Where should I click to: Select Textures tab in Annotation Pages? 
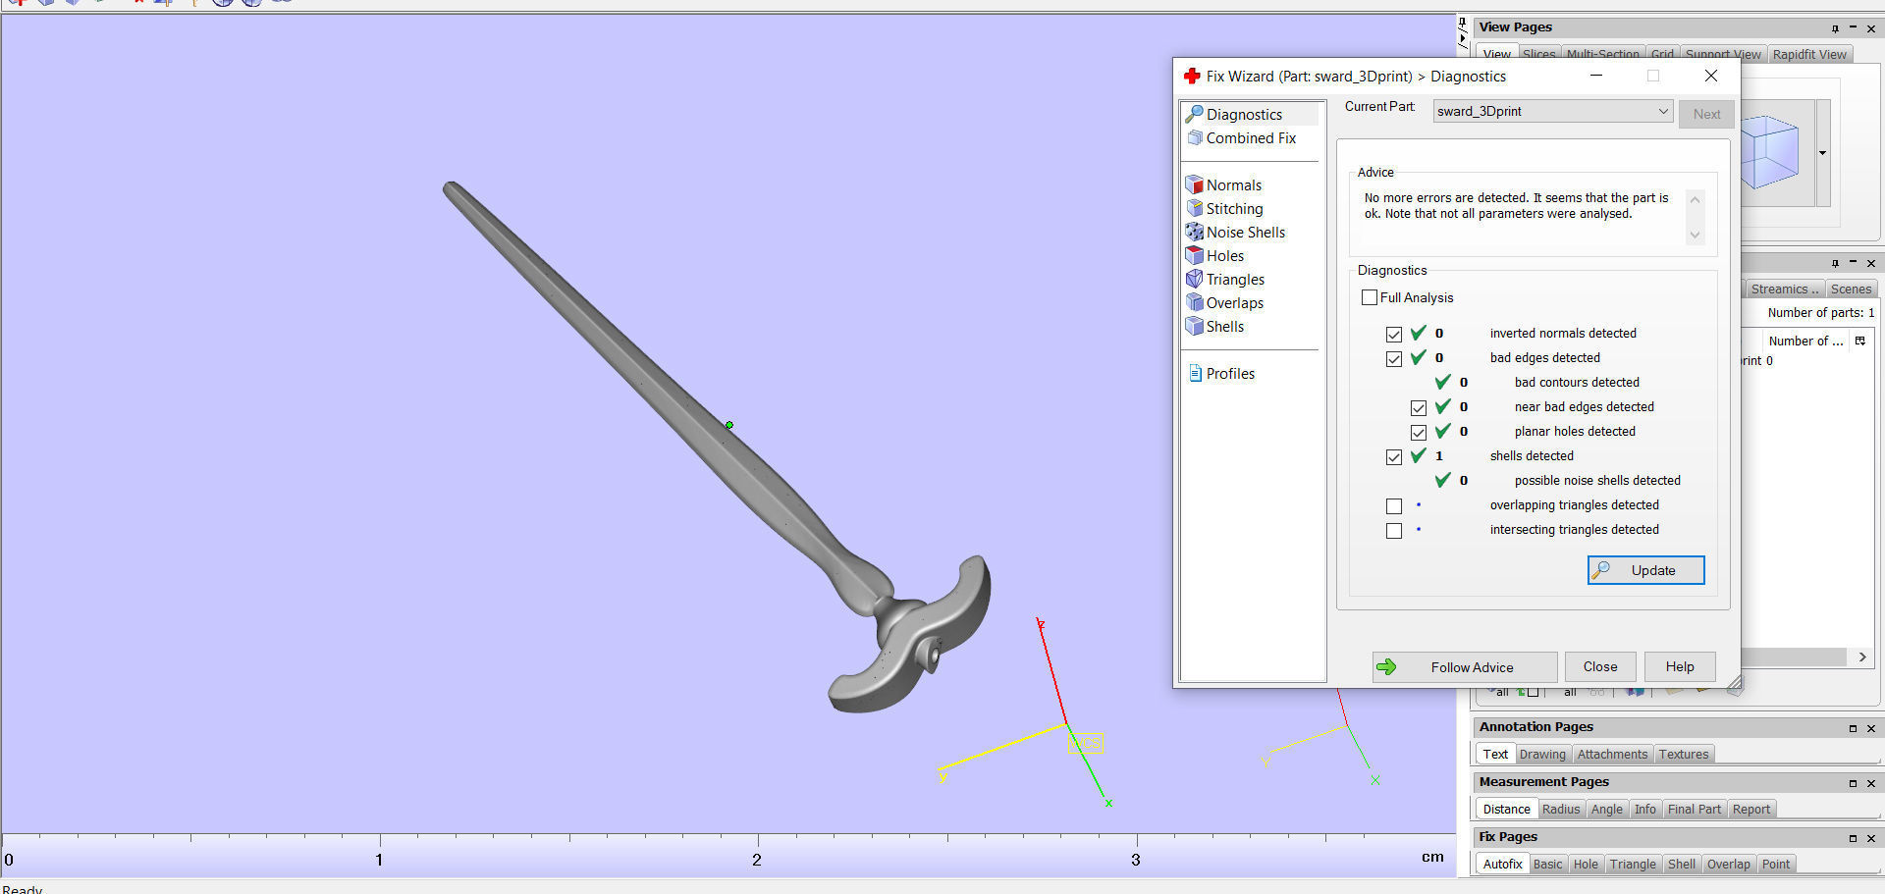1684,754
